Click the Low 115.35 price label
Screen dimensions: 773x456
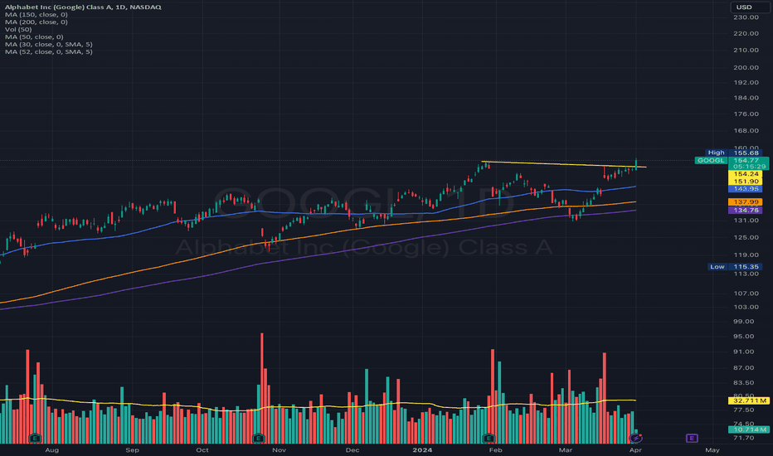coord(735,267)
